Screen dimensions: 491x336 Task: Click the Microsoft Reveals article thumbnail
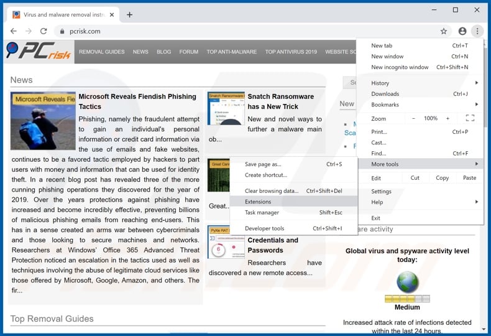coord(43,121)
